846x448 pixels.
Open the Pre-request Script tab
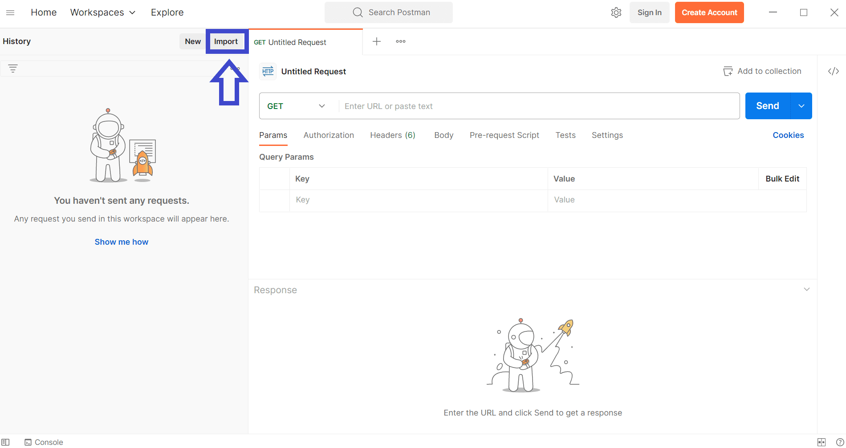(x=504, y=135)
